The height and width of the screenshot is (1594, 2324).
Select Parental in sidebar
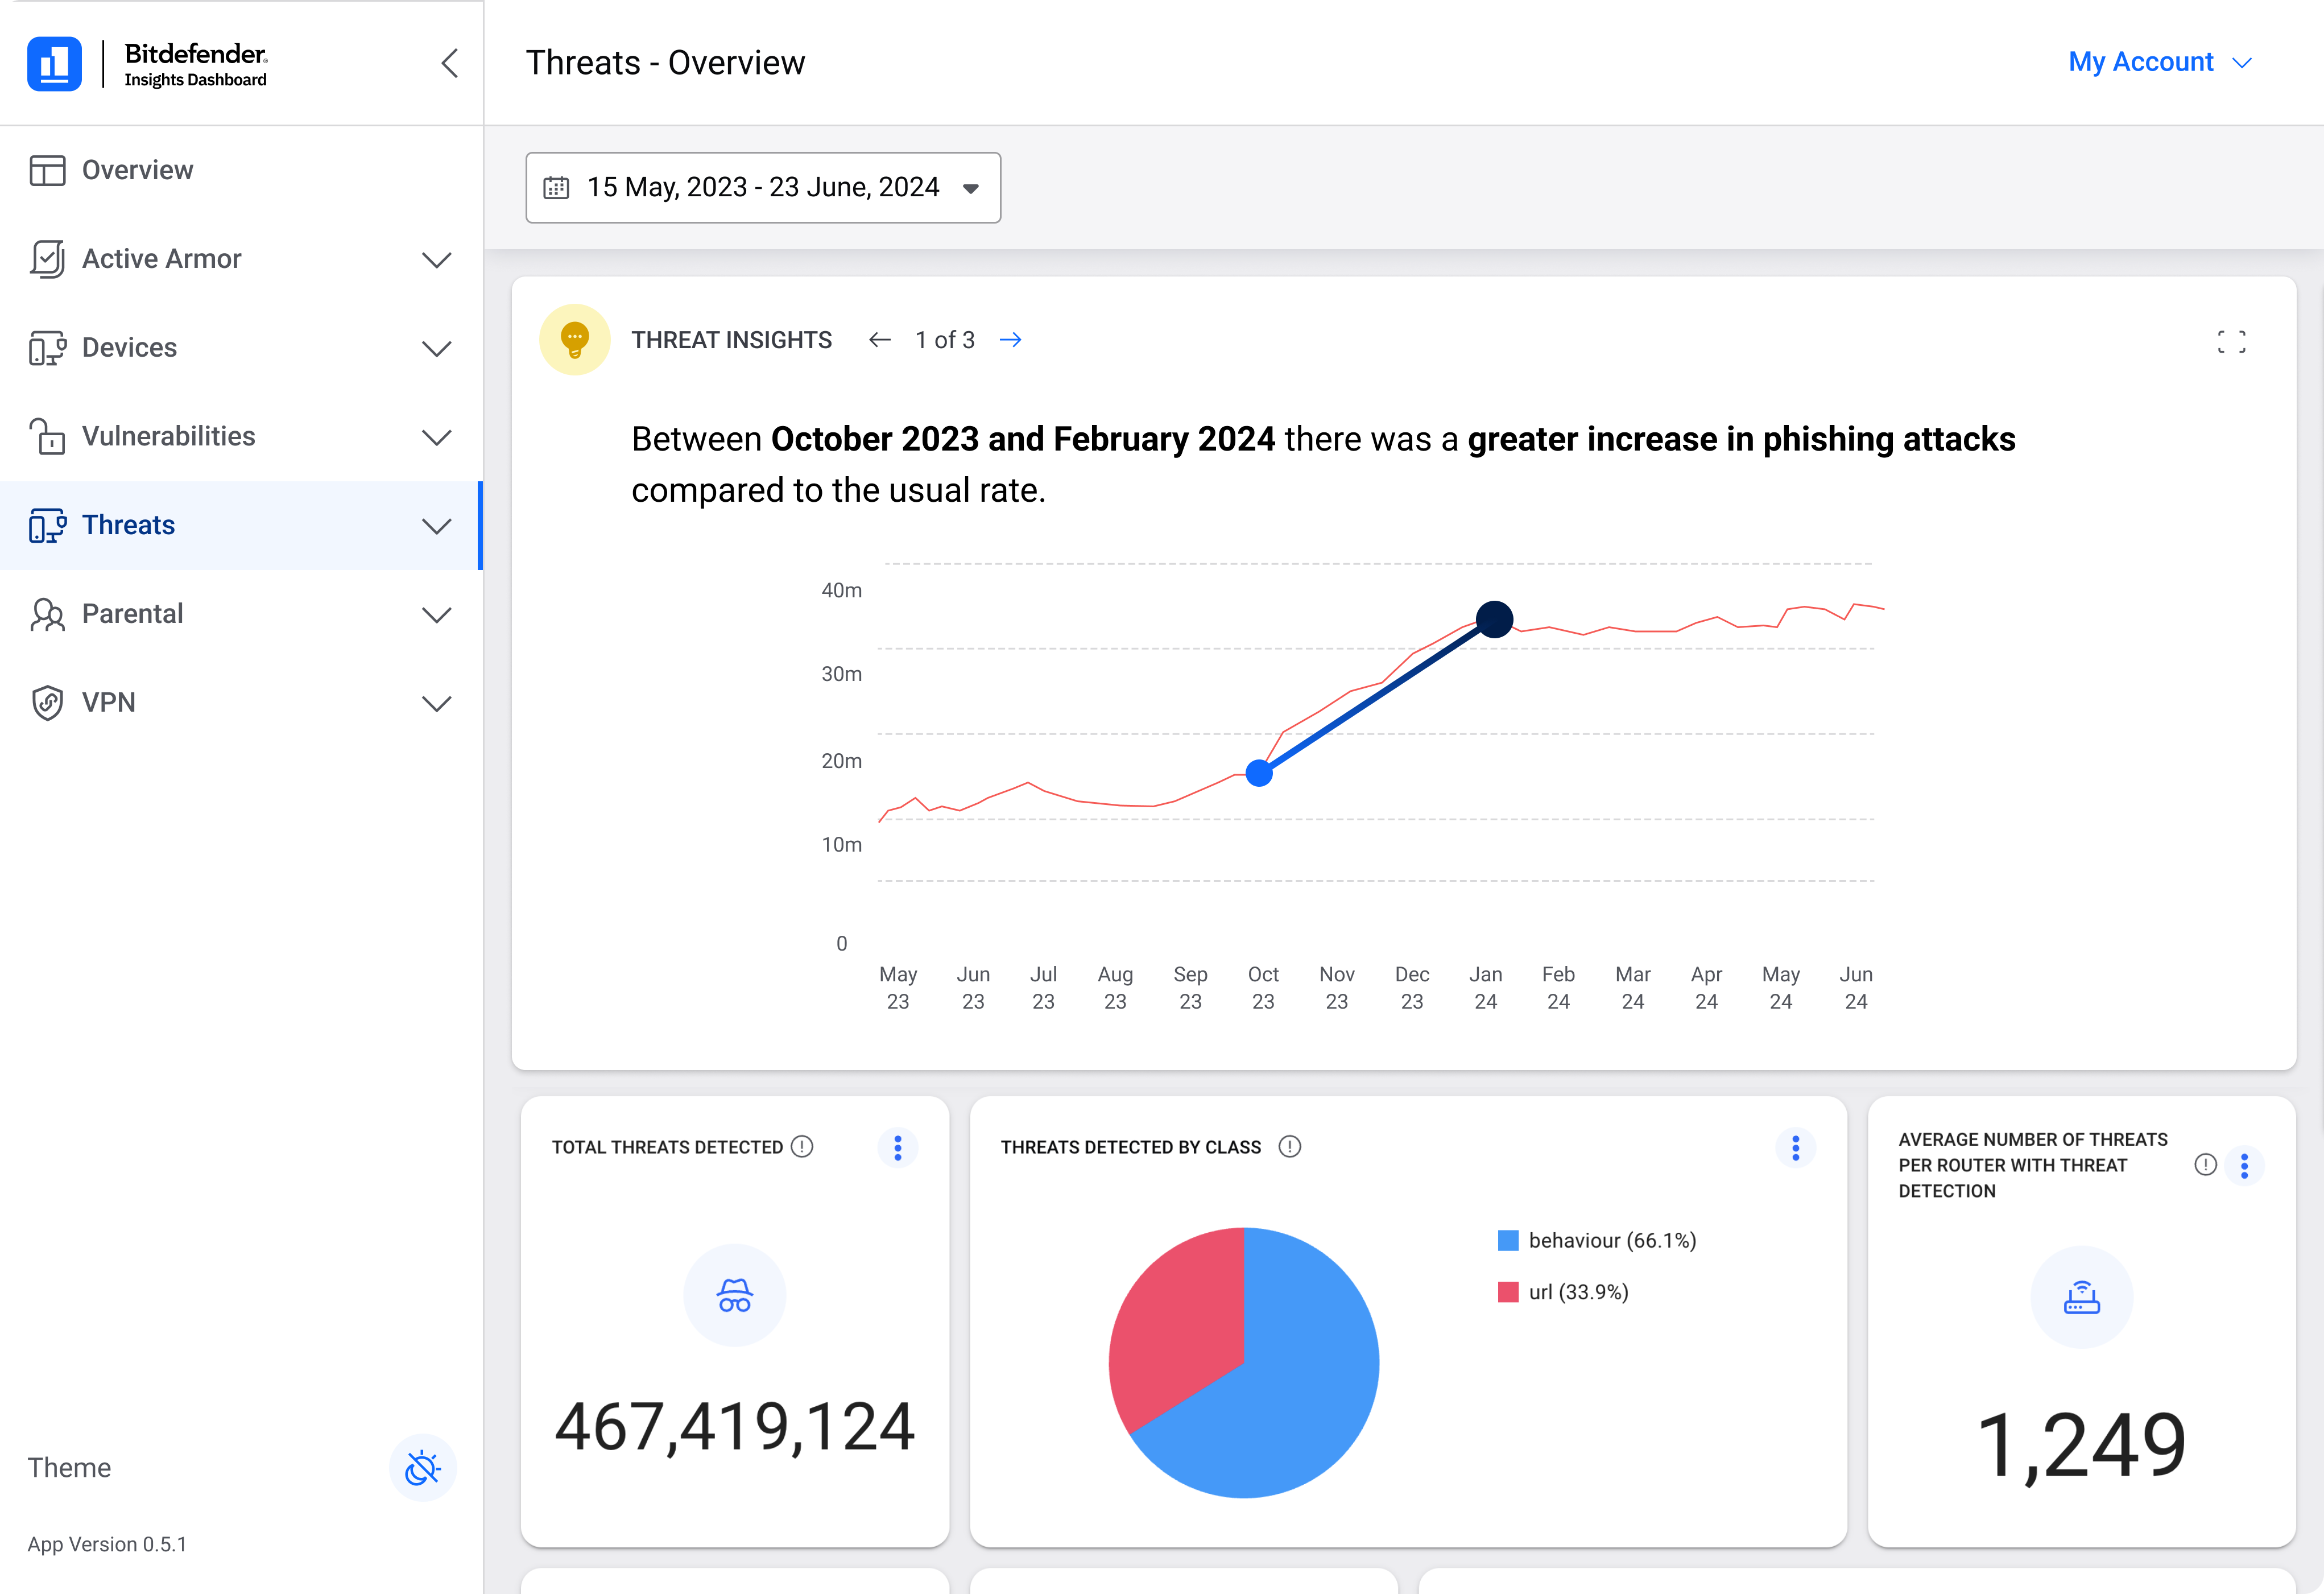point(241,614)
